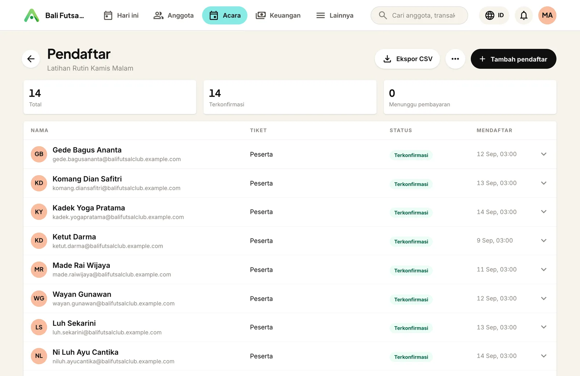
Task: Click the Total registrants card
Action: coord(110,97)
